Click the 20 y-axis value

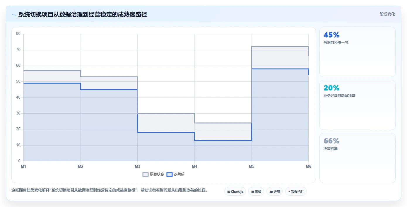pos(18,129)
